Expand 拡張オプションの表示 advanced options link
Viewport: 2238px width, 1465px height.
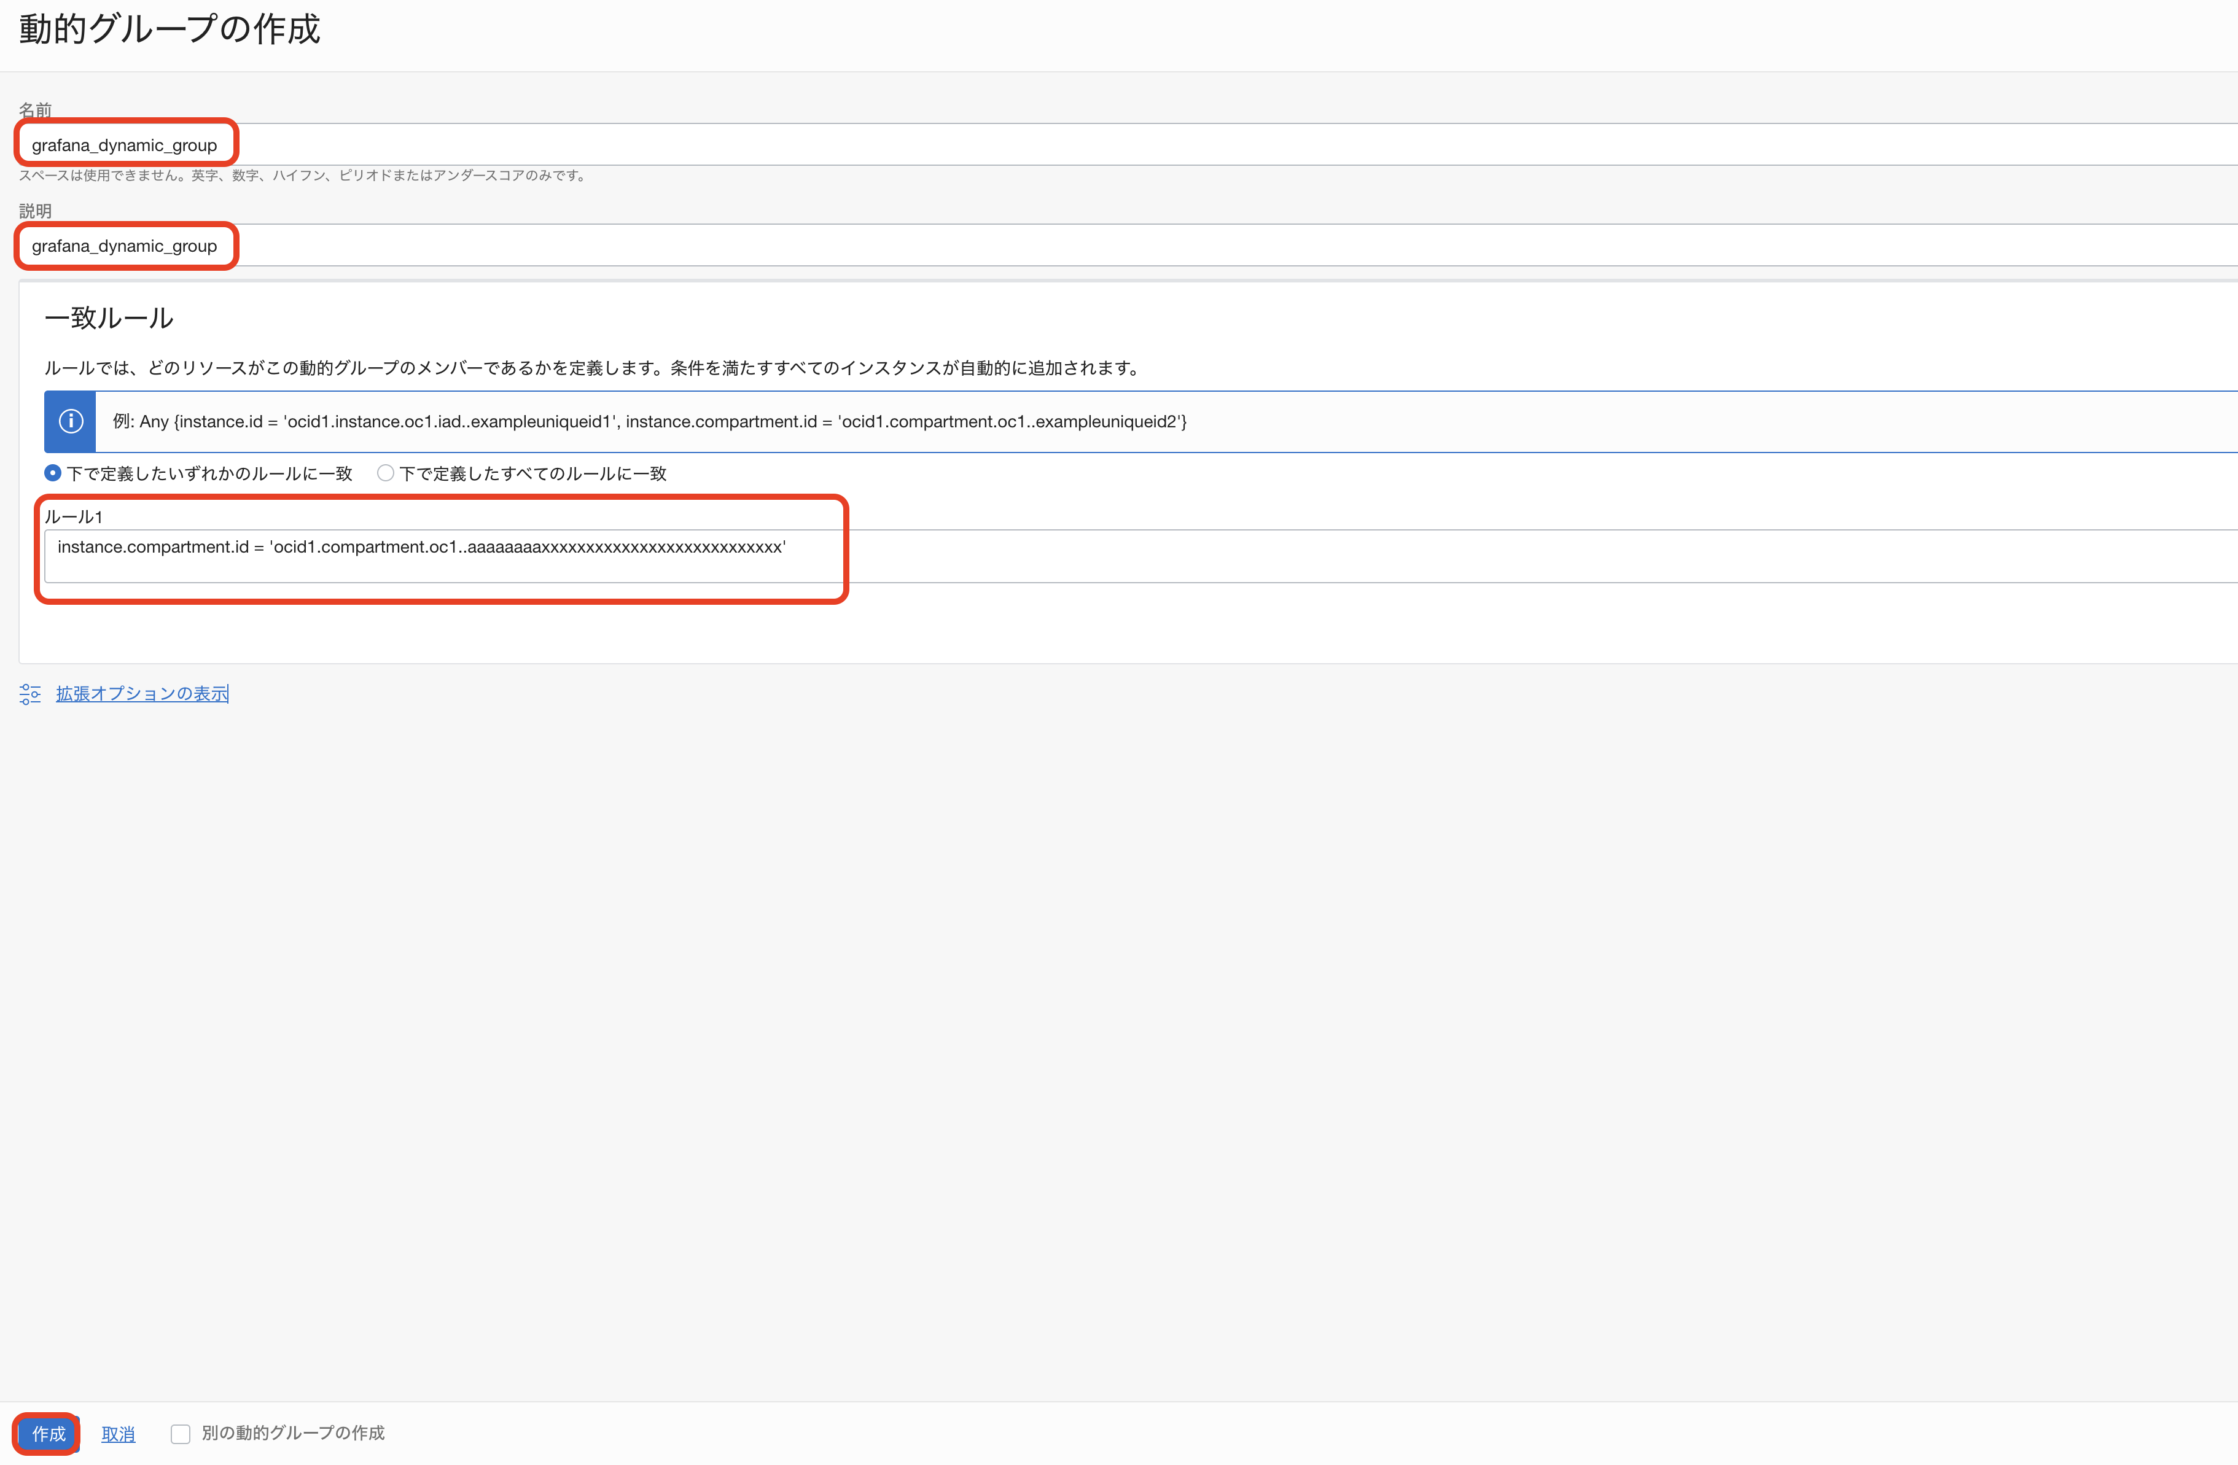[x=142, y=694]
